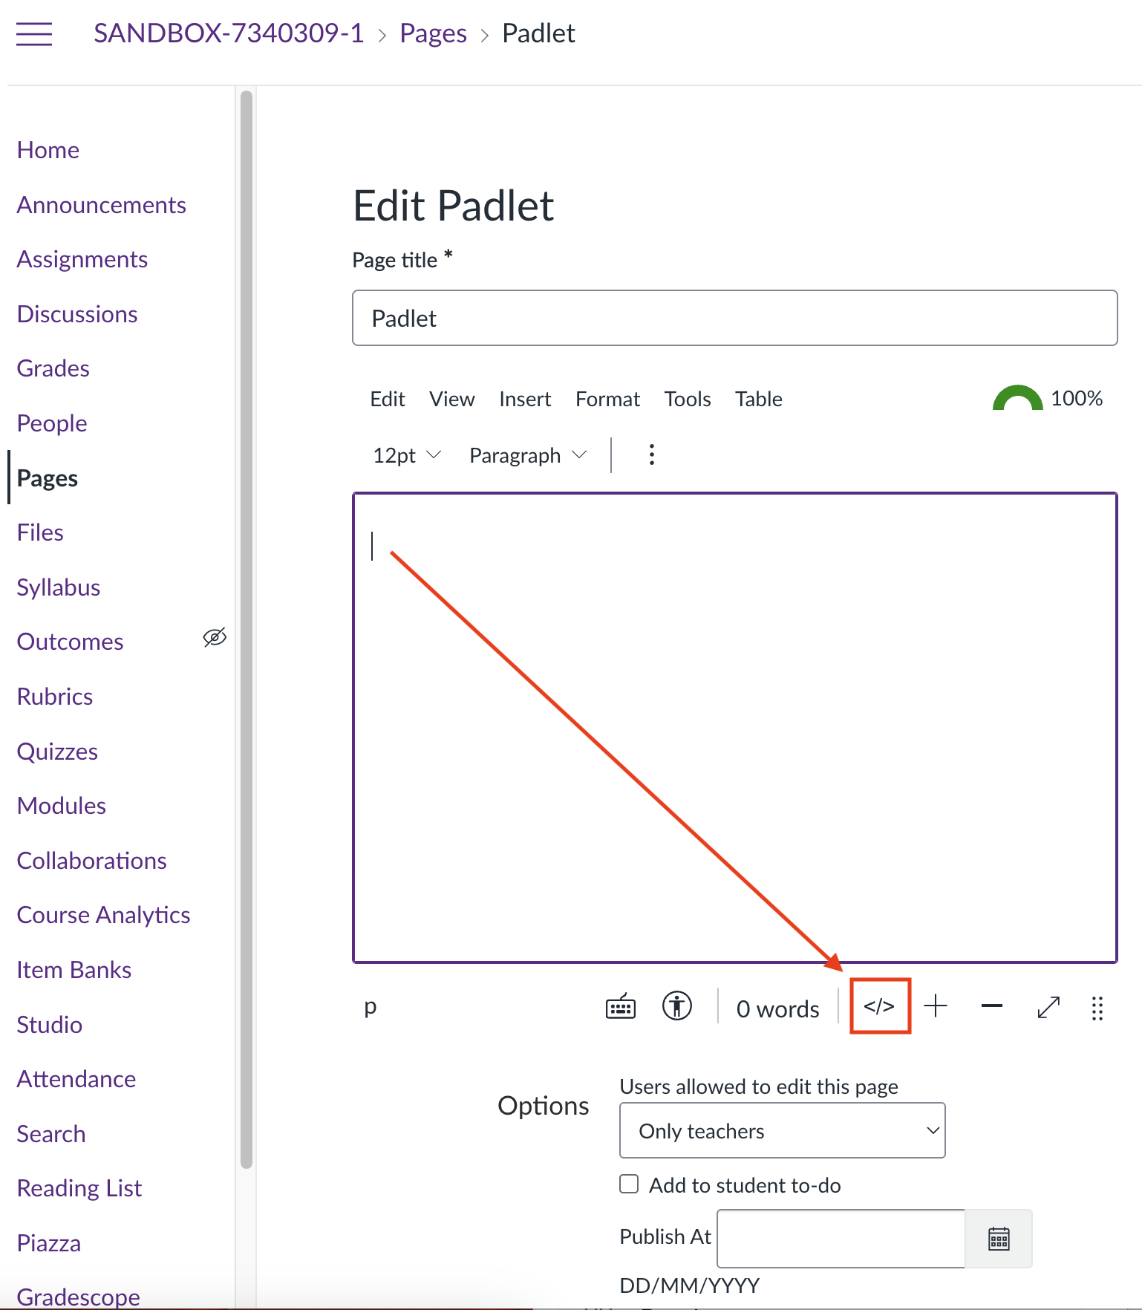Open the Only teachers edit permission dropdown
The image size is (1142, 1310).
tap(782, 1130)
